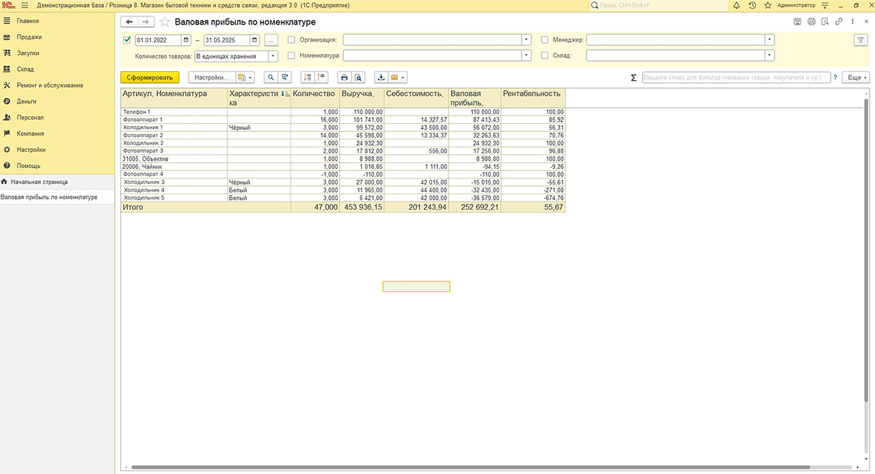Enable the Организация filter checkbox

tap(292, 40)
